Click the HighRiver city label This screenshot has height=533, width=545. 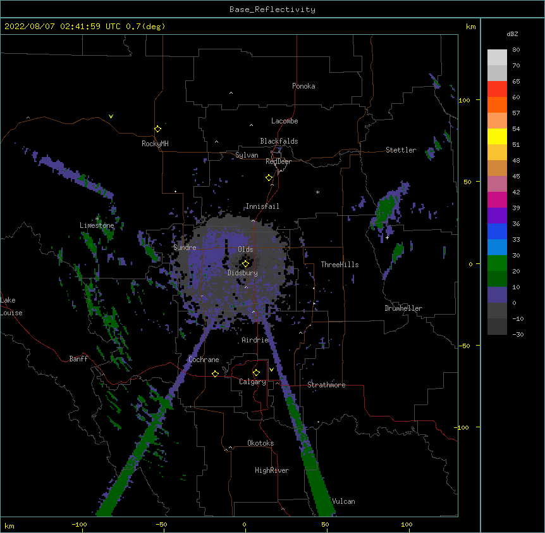(272, 470)
